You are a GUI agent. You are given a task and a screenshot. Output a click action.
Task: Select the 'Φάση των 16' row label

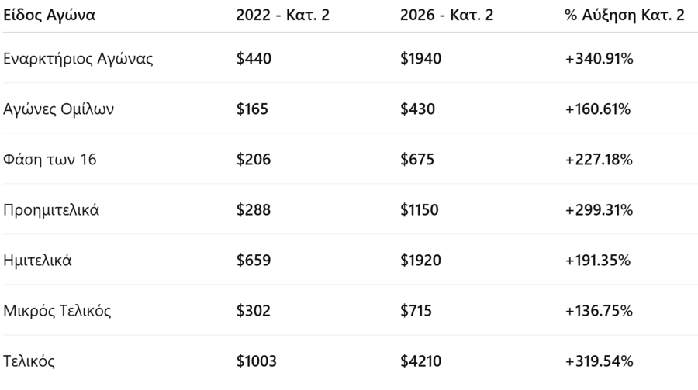click(x=50, y=160)
